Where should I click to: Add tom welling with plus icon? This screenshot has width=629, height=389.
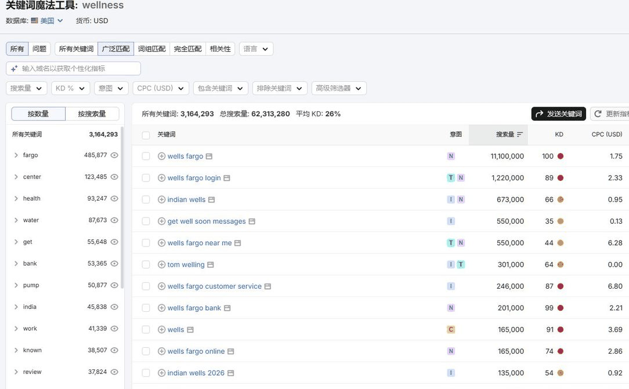[x=162, y=264]
